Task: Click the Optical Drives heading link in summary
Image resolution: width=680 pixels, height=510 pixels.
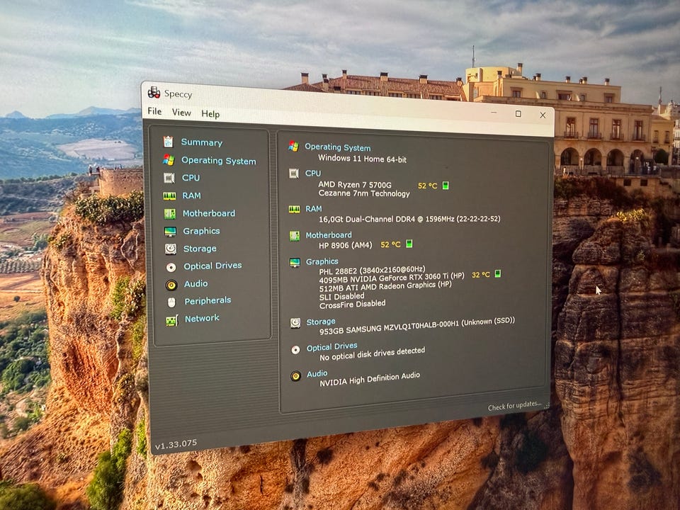Action: pyautogui.click(x=331, y=347)
